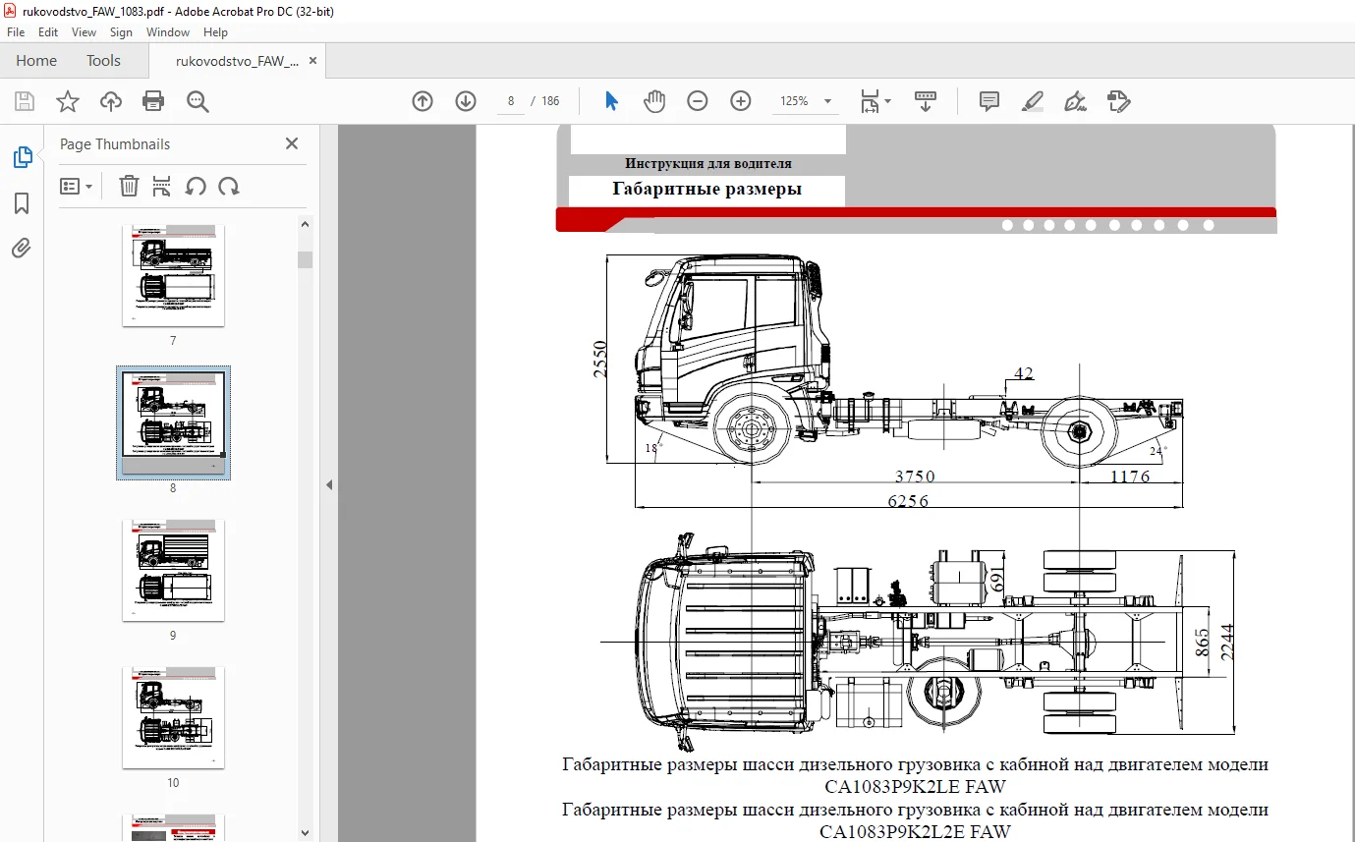The image size is (1355, 842).
Task: Open the fit page options icon
Action: tap(875, 101)
